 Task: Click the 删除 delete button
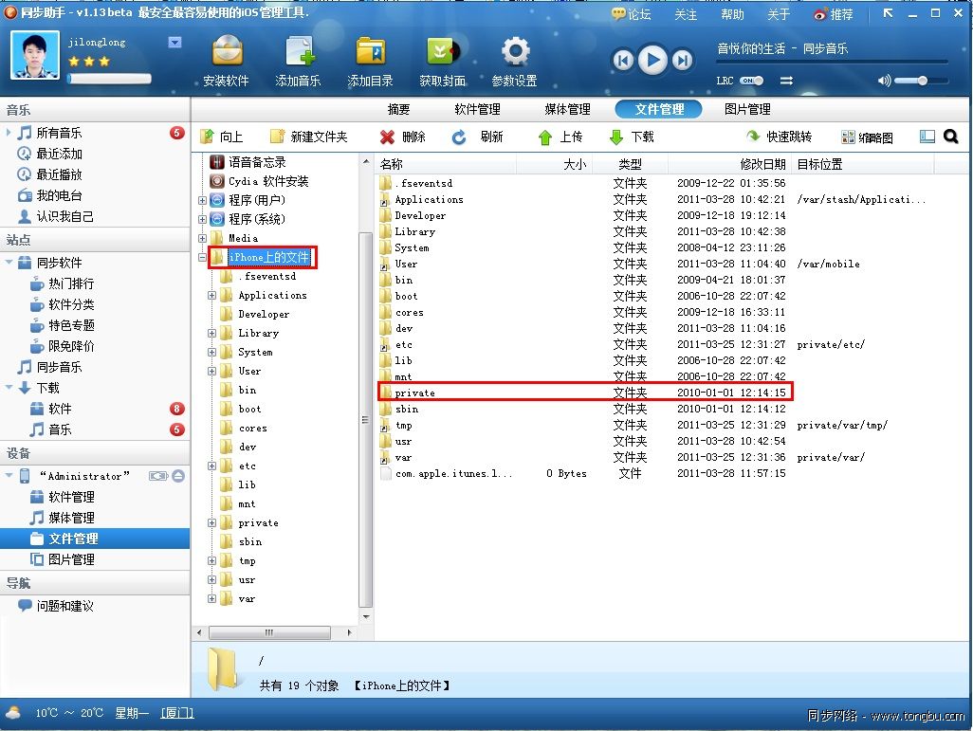click(x=403, y=137)
